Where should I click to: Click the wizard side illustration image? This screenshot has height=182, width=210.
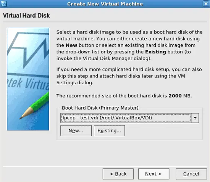pyautogui.click(x=28, y=79)
